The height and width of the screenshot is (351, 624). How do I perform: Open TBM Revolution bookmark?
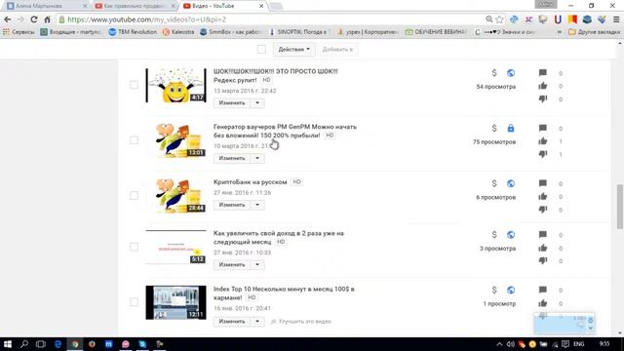[133, 32]
